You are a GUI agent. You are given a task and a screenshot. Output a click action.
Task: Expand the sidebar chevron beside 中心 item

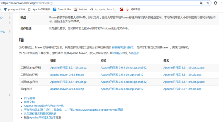(x=10, y=31)
